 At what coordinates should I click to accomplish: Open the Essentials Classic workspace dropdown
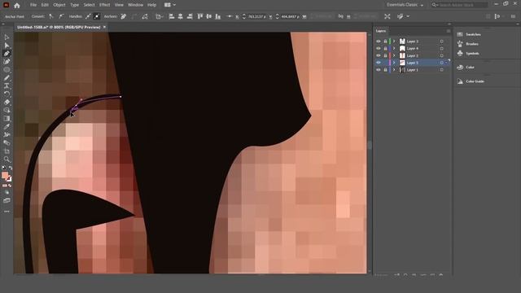point(405,5)
